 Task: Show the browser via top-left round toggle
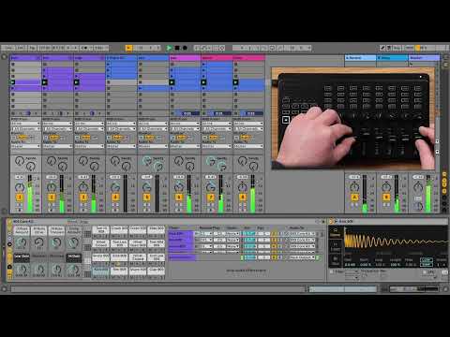(4, 57)
